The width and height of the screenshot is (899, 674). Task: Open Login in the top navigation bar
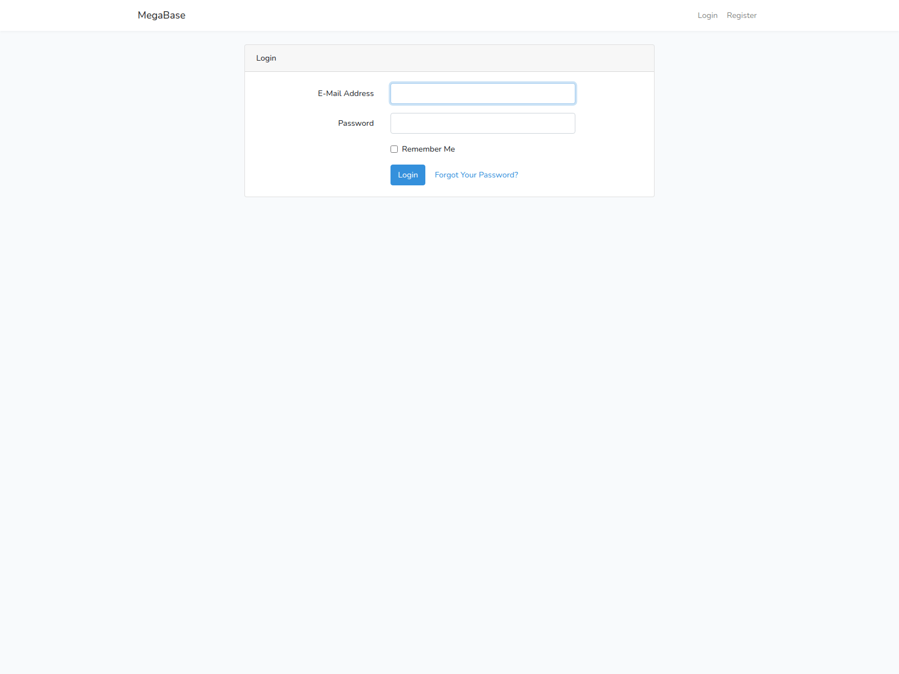707,15
